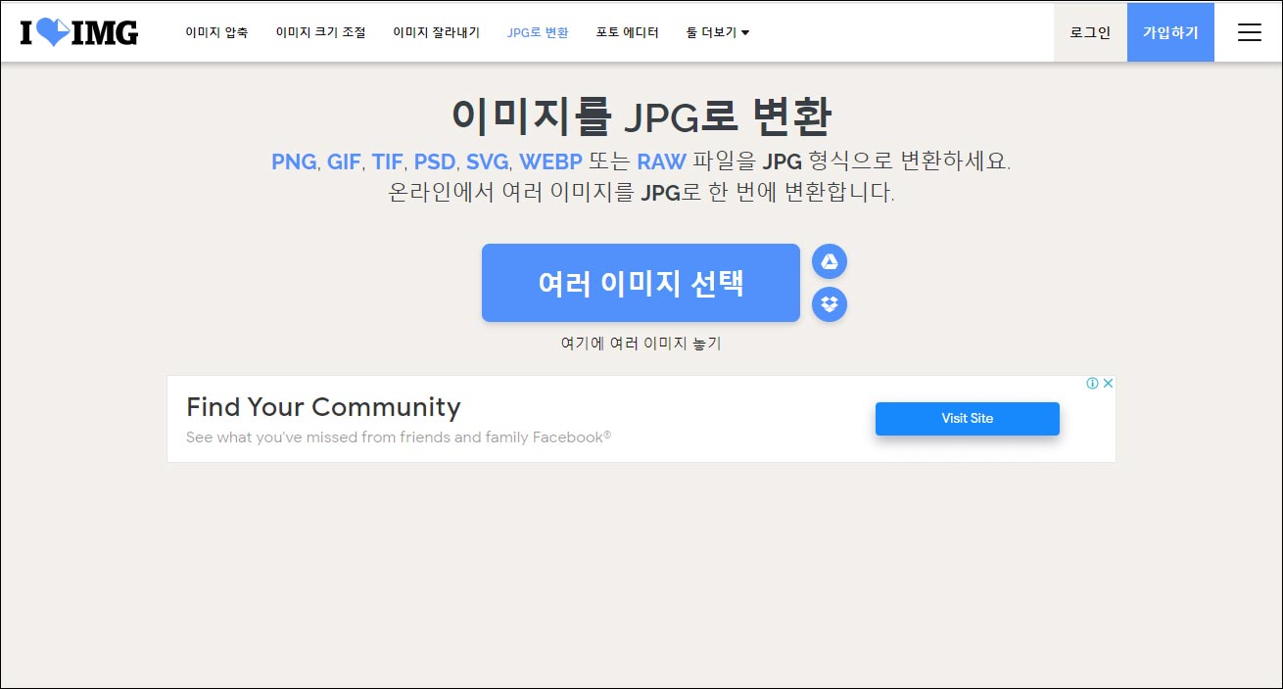
Task: Open the JPG로 변환 nav item
Action: pos(537,32)
